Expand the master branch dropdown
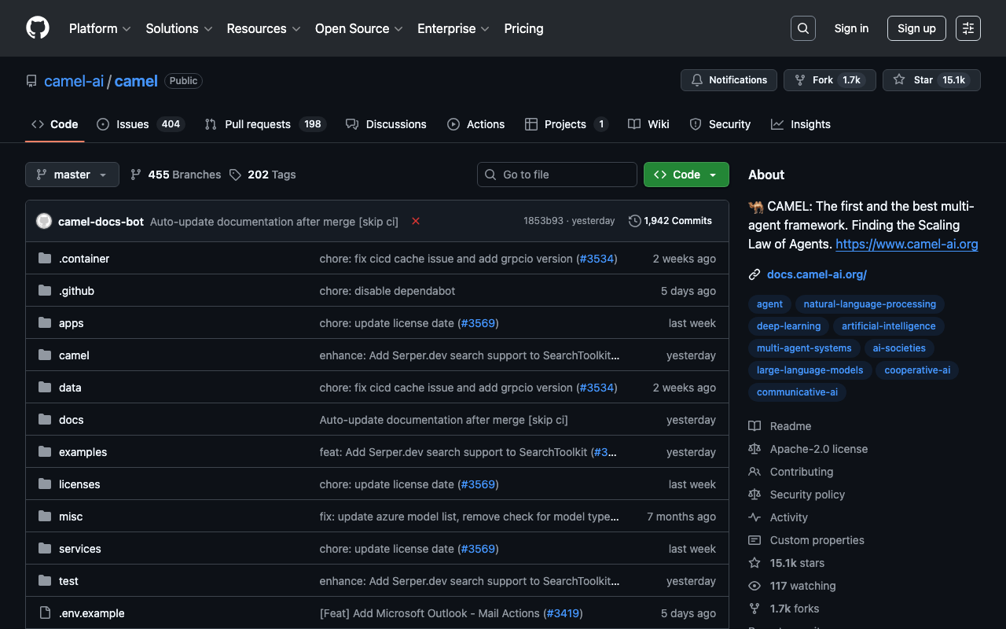 click(x=72, y=175)
